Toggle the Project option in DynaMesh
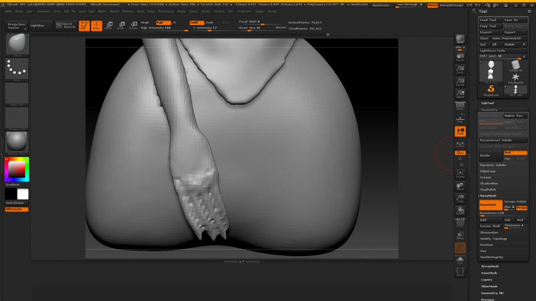Screen dimensions: 536x301 pos(522,208)
